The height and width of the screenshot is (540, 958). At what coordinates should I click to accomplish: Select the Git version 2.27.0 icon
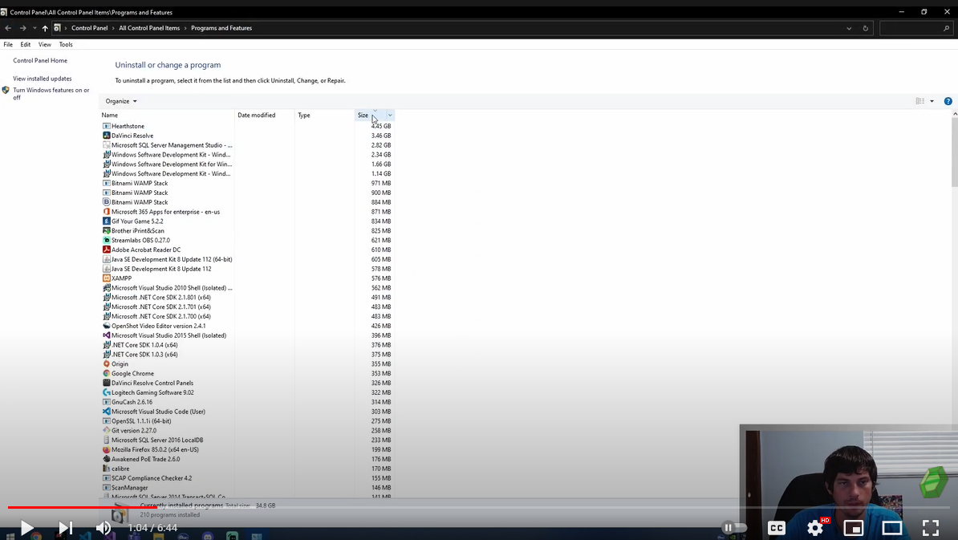point(106,431)
